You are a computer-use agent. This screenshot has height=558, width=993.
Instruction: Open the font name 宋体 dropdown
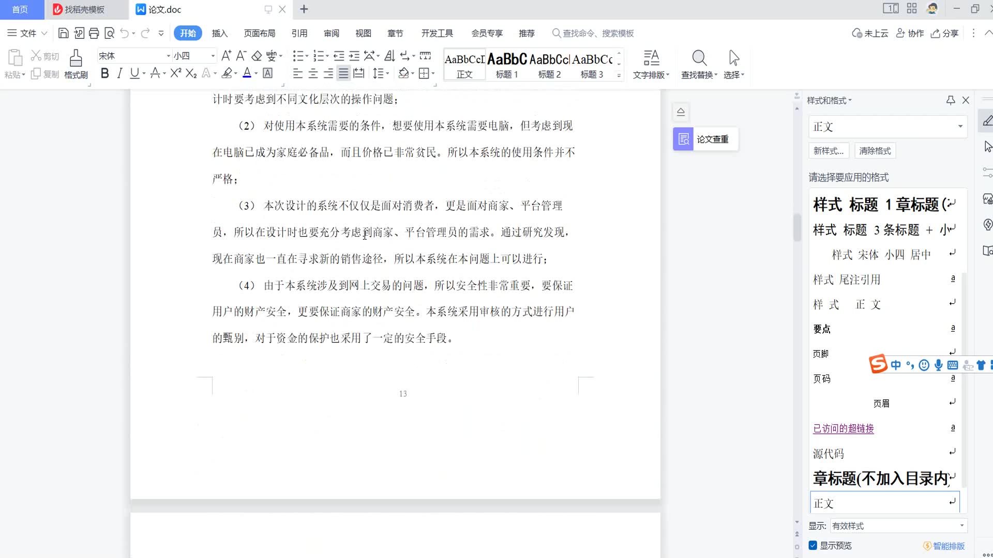(x=168, y=56)
